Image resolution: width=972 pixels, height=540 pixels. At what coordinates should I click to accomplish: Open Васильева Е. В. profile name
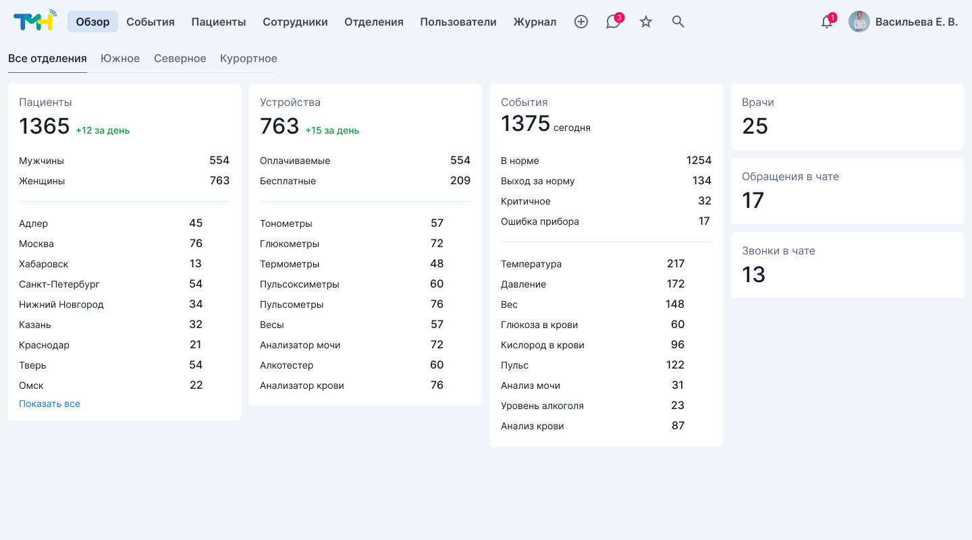[917, 22]
